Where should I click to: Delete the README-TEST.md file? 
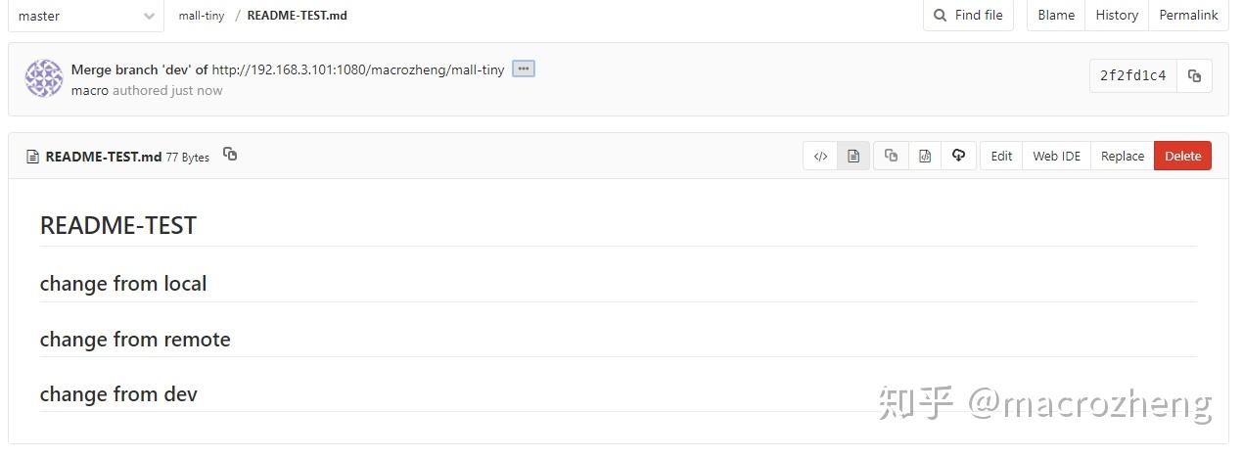click(1182, 156)
